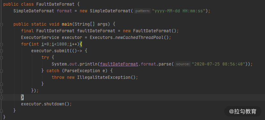265x120 pixels.
Task: Click the @拉勾教育 watermark badge
Action: coord(243,111)
